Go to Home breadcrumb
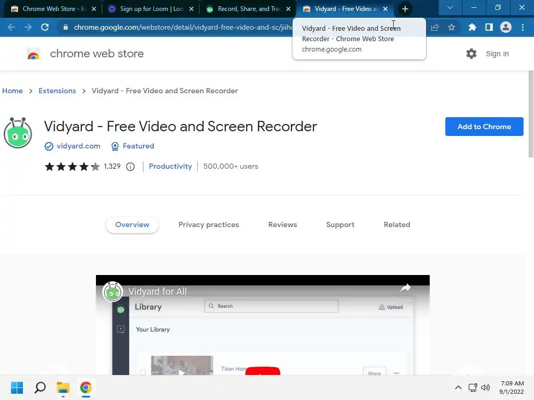This screenshot has height=400, width=534. pos(13,91)
